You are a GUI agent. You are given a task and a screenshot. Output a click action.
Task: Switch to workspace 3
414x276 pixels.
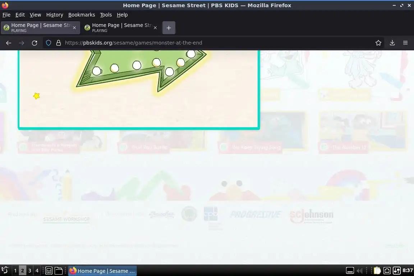(29, 271)
